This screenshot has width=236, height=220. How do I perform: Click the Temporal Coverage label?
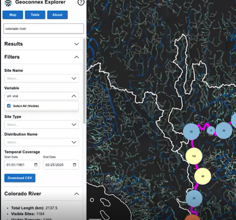click(x=22, y=152)
